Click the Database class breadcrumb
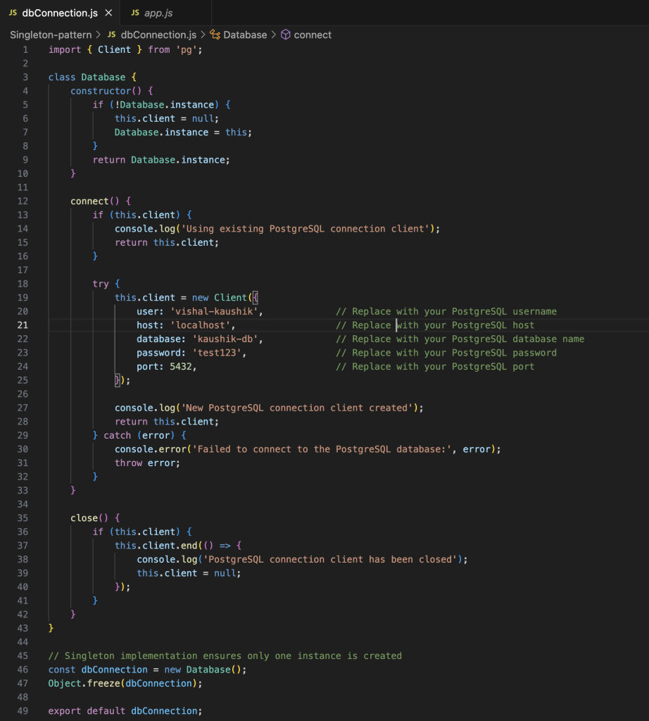Image resolution: width=649 pixels, height=721 pixels. (x=245, y=35)
